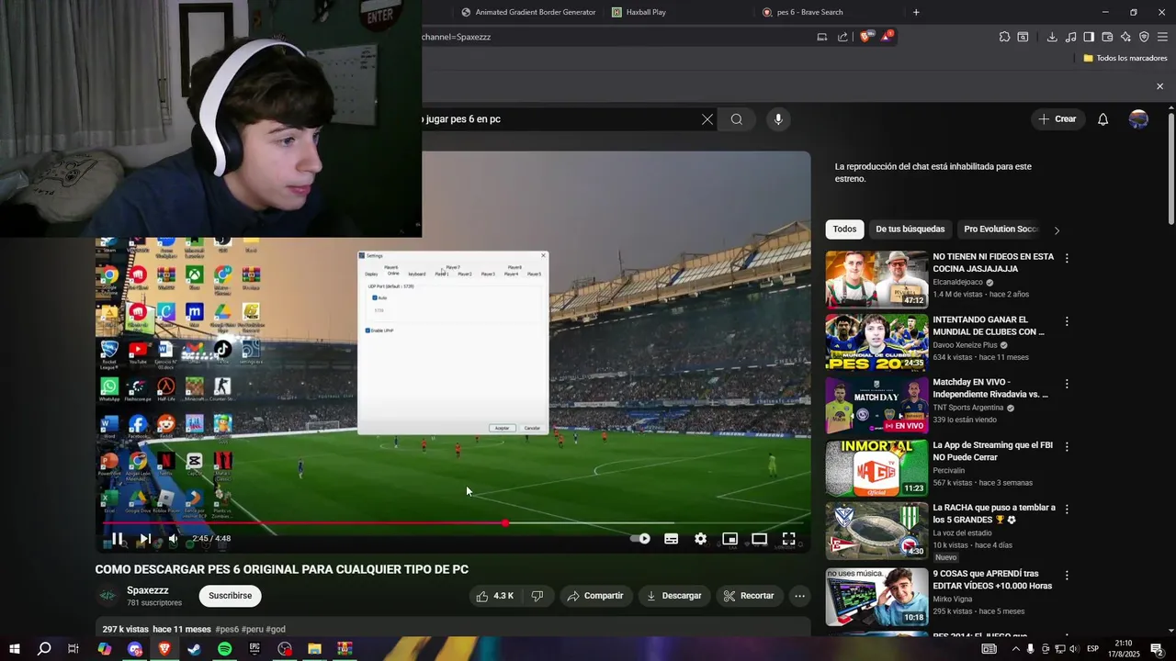Dismiss the notification bar with X
1176x661 pixels.
pos(1159,86)
